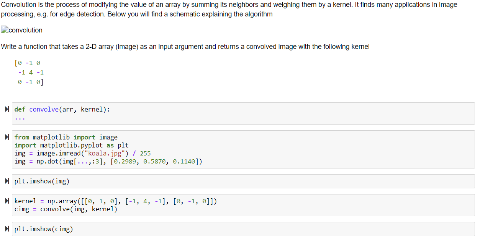Click the kernel matrix text block
The image size is (480, 238).
tap(31, 72)
